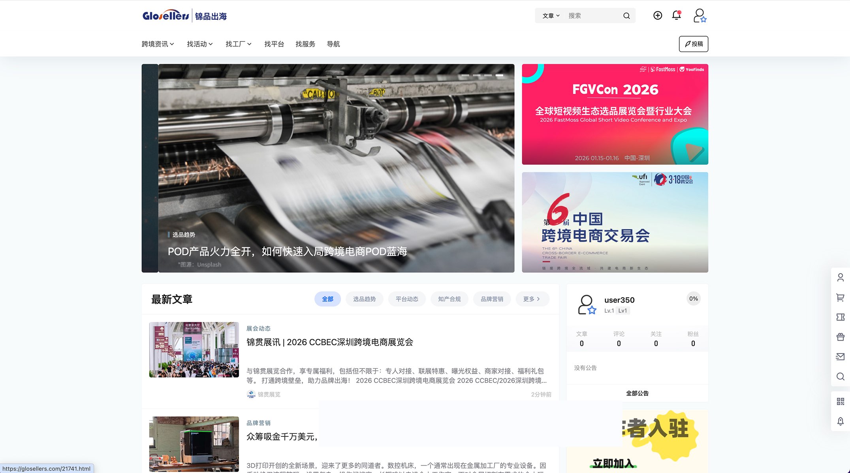
Task: Click the search input field
Action: 592,16
